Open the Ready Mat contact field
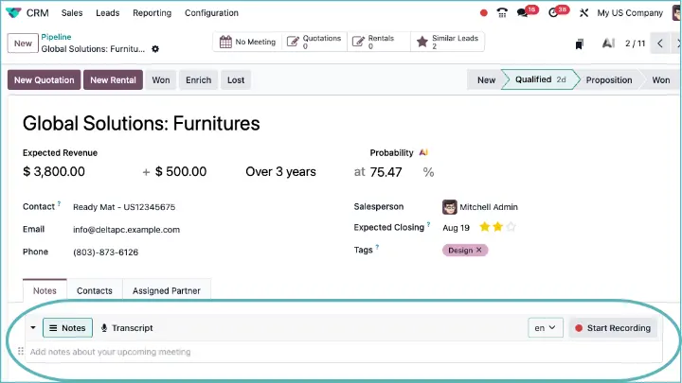 click(x=124, y=207)
